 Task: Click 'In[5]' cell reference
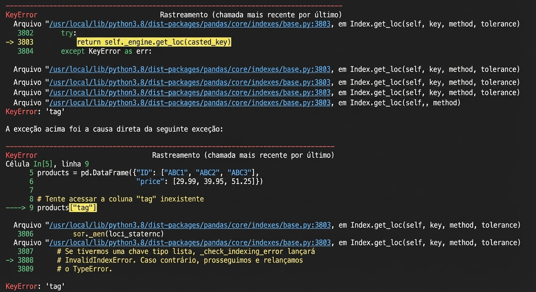[x=43, y=164]
